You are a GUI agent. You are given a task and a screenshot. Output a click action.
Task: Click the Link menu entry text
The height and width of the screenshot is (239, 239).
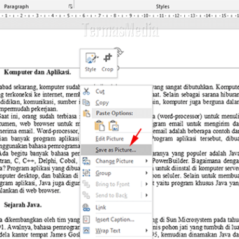coord(101,207)
